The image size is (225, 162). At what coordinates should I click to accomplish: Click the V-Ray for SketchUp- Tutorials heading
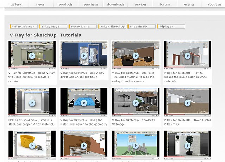pos(45,35)
